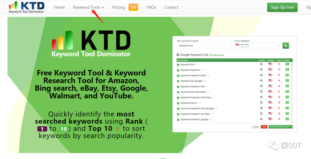Click the Google source icon for 'keyword tool'
The image size is (311, 159).
[x=261, y=64]
